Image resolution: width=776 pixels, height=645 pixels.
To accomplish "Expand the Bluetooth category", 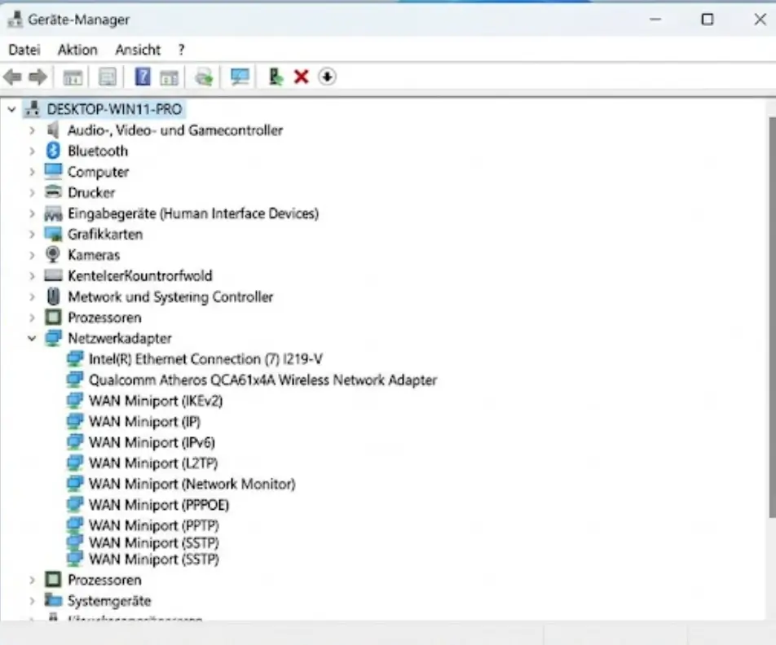I will [x=32, y=151].
